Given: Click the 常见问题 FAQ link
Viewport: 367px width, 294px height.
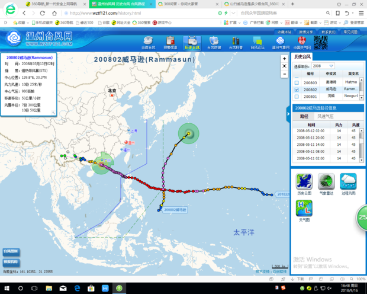Looking at the screenshot, I should pyautogui.click(x=350, y=31).
